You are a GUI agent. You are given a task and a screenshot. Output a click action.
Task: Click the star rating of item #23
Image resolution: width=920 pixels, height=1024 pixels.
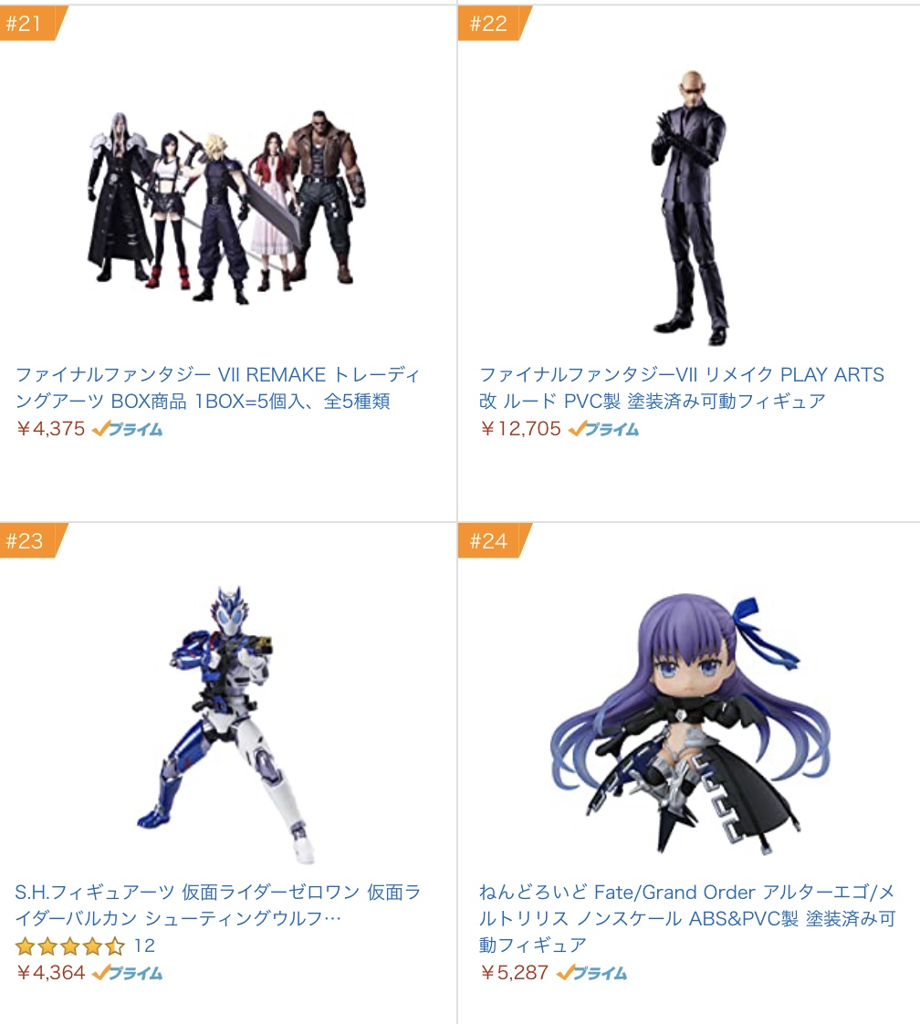[70, 946]
